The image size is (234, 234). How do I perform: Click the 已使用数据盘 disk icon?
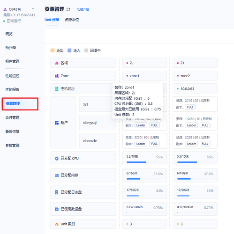(x=57, y=209)
